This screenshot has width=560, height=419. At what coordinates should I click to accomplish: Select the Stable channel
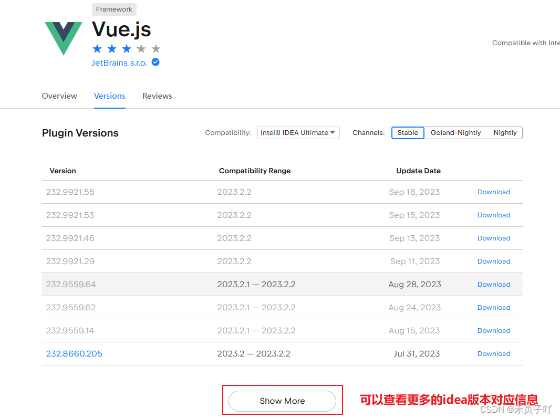[x=408, y=133]
